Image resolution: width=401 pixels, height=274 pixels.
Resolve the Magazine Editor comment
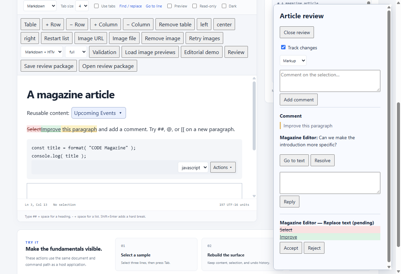coord(322,160)
